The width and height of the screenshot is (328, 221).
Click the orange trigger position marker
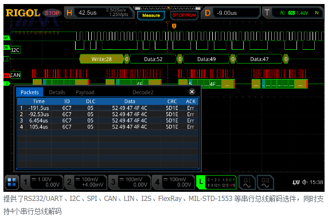[x=174, y=26]
